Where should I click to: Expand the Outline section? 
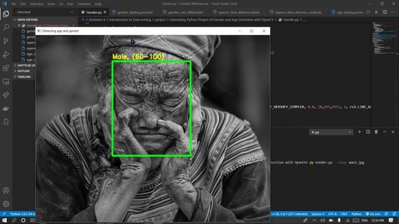24,71
